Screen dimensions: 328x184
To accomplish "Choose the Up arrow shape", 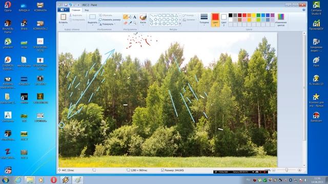I will (x=176, y=19).
